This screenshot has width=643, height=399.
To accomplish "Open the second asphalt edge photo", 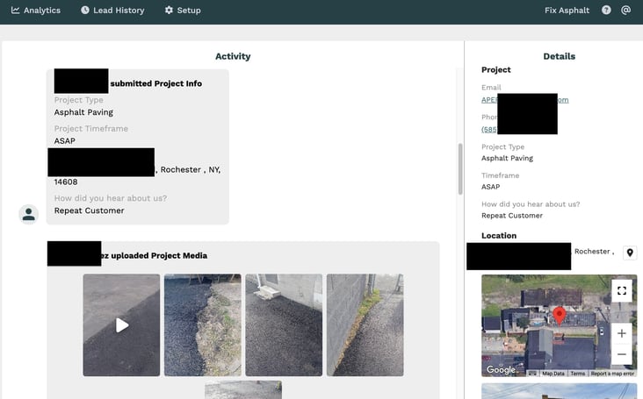I will point(202,325).
